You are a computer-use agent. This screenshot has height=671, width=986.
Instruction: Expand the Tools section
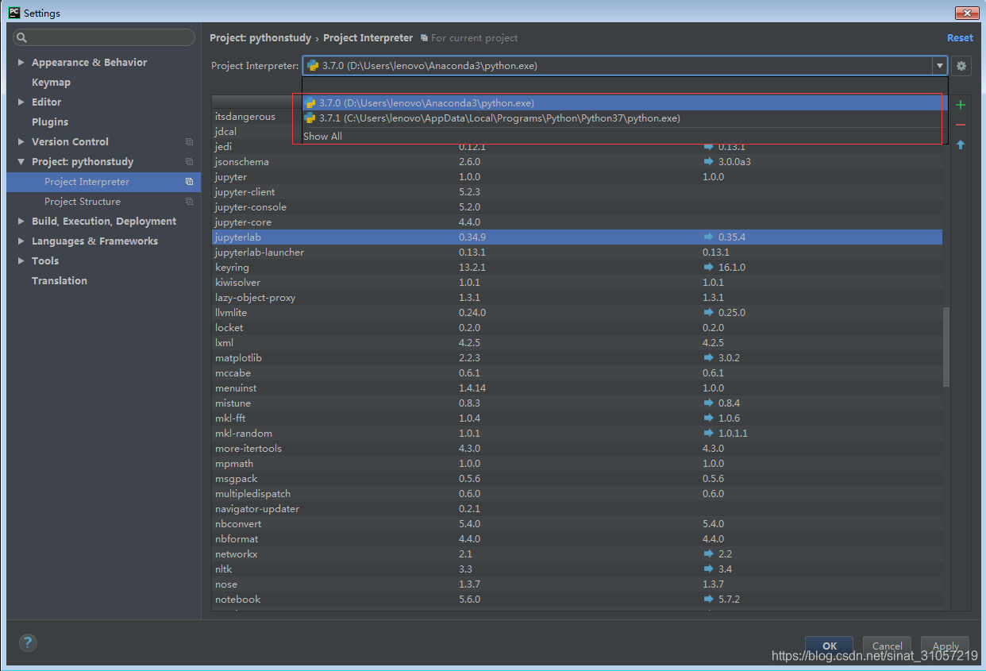(21, 260)
